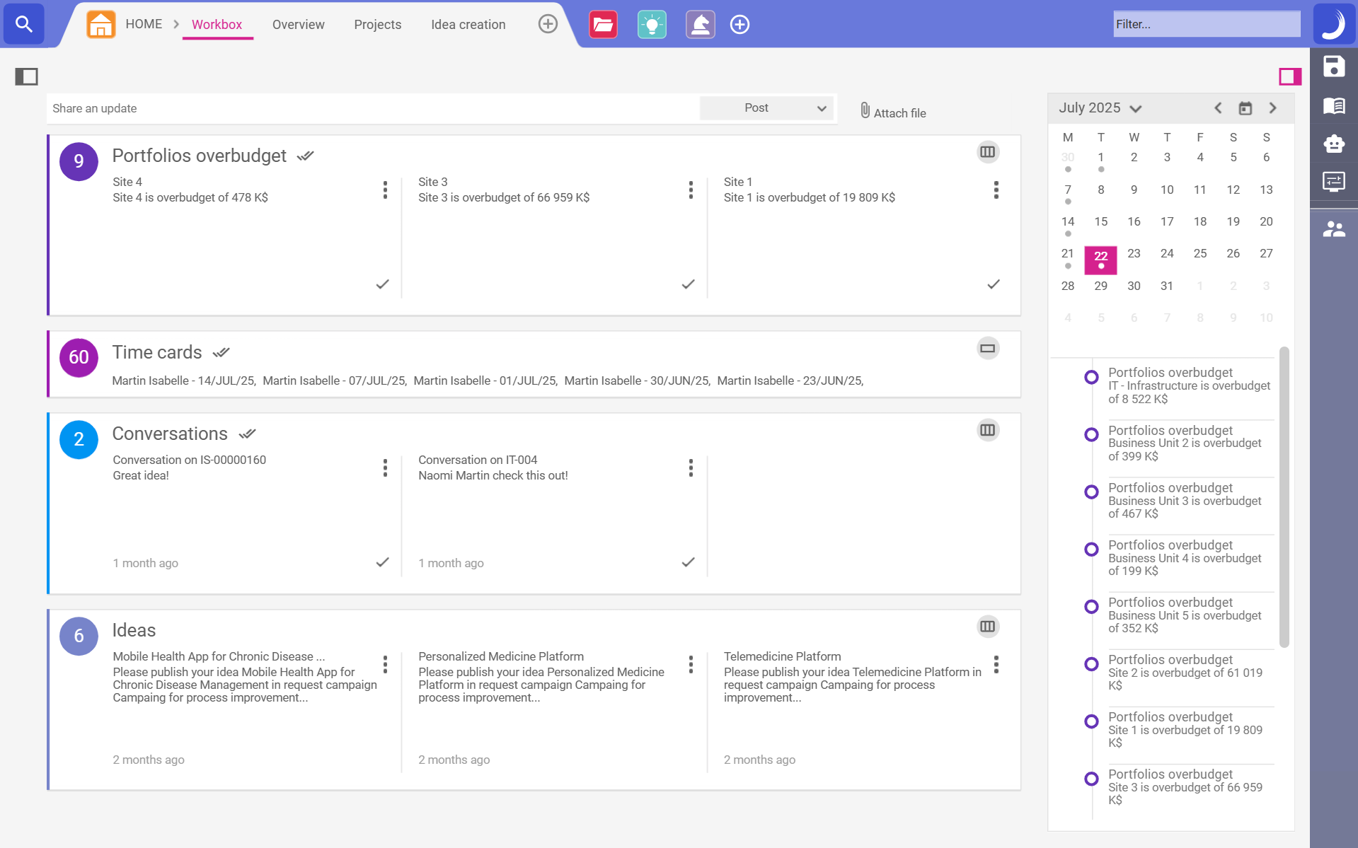Open the book documentation icon in sidebar

click(x=1334, y=105)
